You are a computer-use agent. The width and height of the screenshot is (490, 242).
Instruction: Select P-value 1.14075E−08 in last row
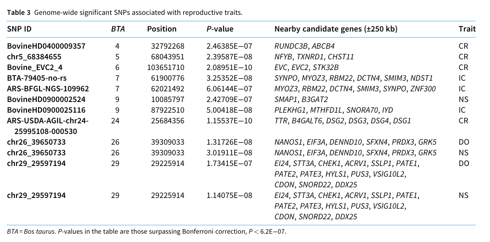pyautogui.click(x=229, y=195)
